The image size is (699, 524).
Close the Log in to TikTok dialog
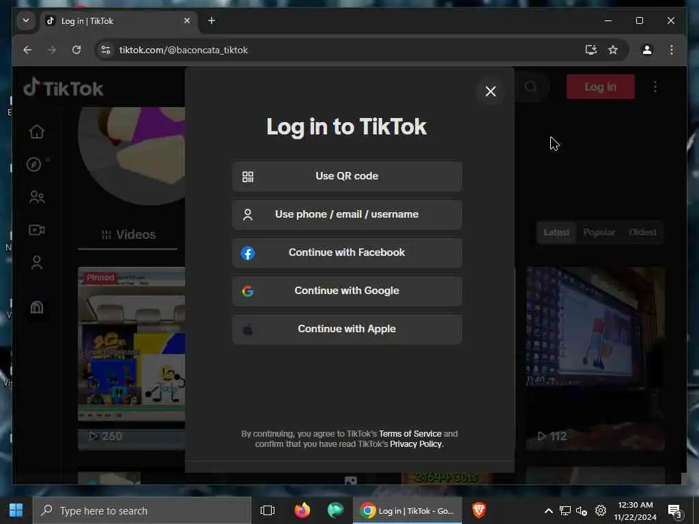click(490, 91)
